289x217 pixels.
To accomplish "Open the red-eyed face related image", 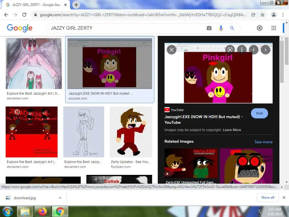I will pyautogui.click(x=246, y=166).
